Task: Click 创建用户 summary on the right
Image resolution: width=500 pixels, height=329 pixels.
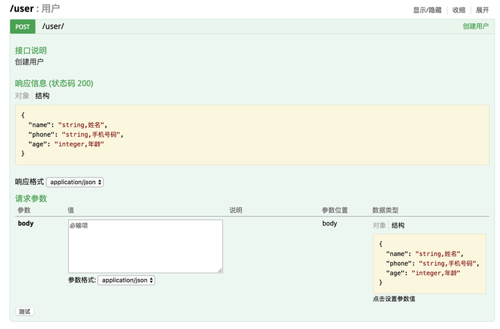Action: [x=476, y=26]
